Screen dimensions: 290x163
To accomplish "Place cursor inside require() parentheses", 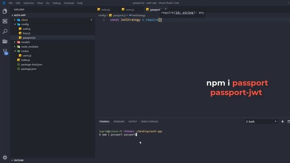I will coord(160,20).
